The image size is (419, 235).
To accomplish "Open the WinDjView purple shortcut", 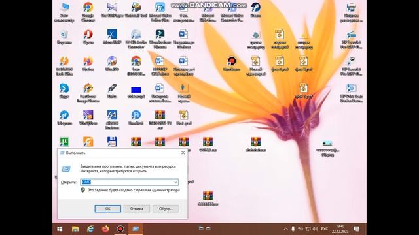I will 88,116.
